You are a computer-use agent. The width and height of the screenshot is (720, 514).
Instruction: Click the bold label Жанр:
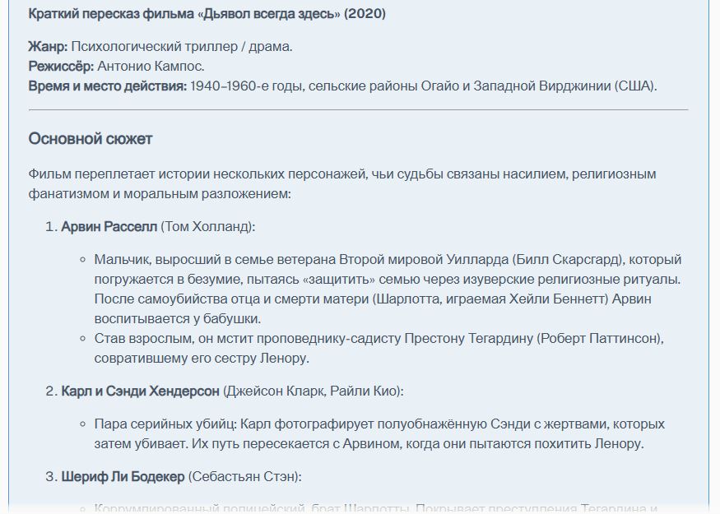point(48,47)
